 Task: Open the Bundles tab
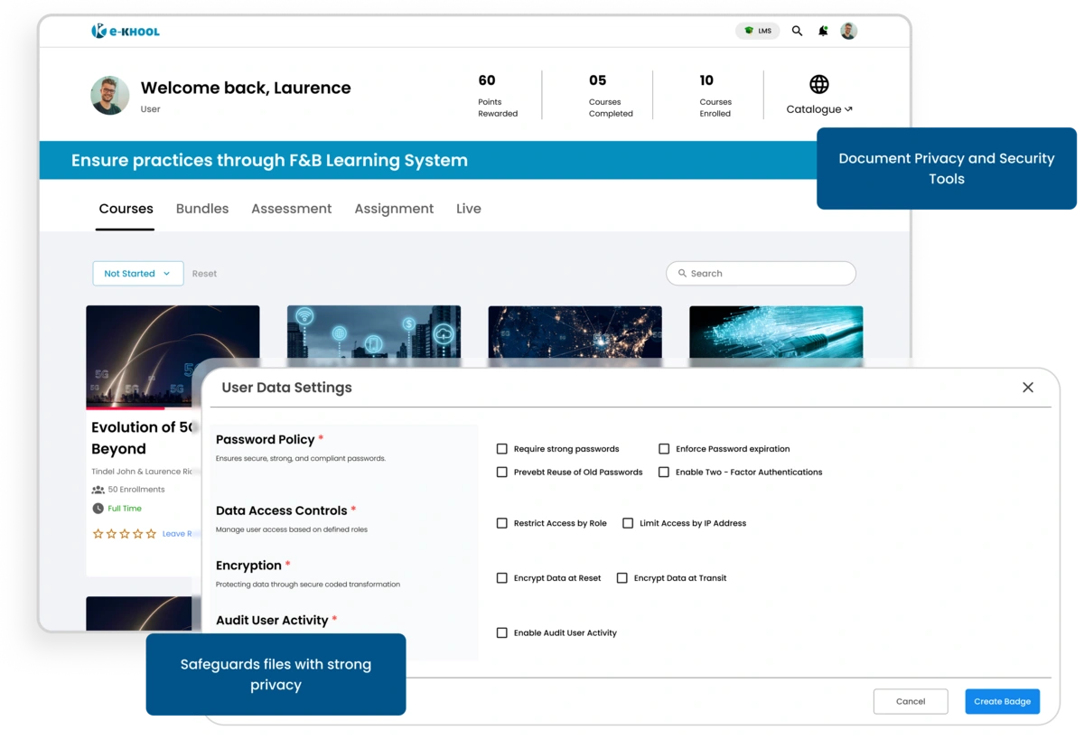coord(201,209)
